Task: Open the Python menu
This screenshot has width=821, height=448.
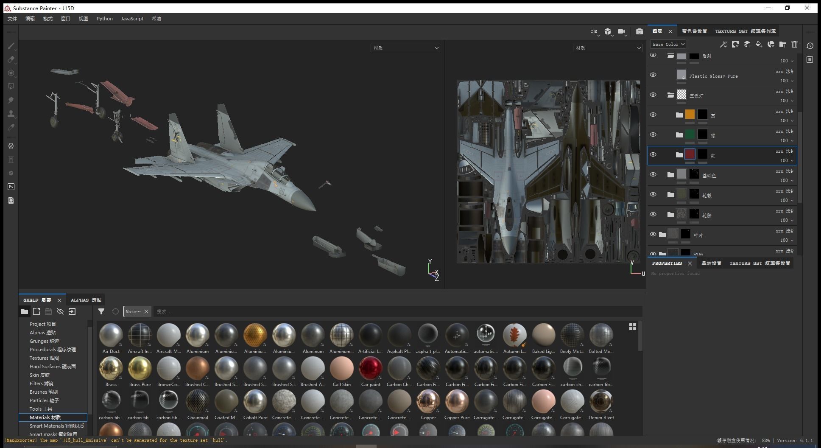Action: (x=104, y=19)
